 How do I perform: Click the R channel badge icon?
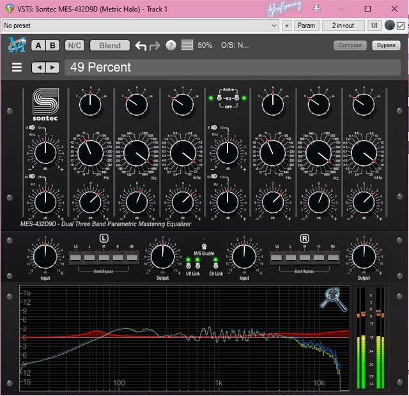point(305,238)
